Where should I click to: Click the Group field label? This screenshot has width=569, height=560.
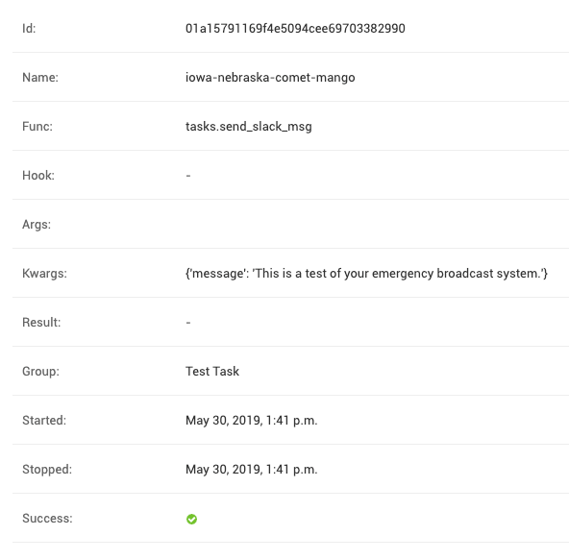point(40,372)
